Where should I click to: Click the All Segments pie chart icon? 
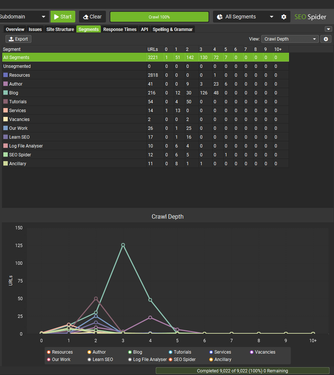point(220,17)
